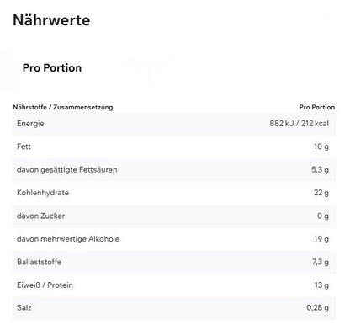Select the davon Zucker row label

(x=40, y=216)
